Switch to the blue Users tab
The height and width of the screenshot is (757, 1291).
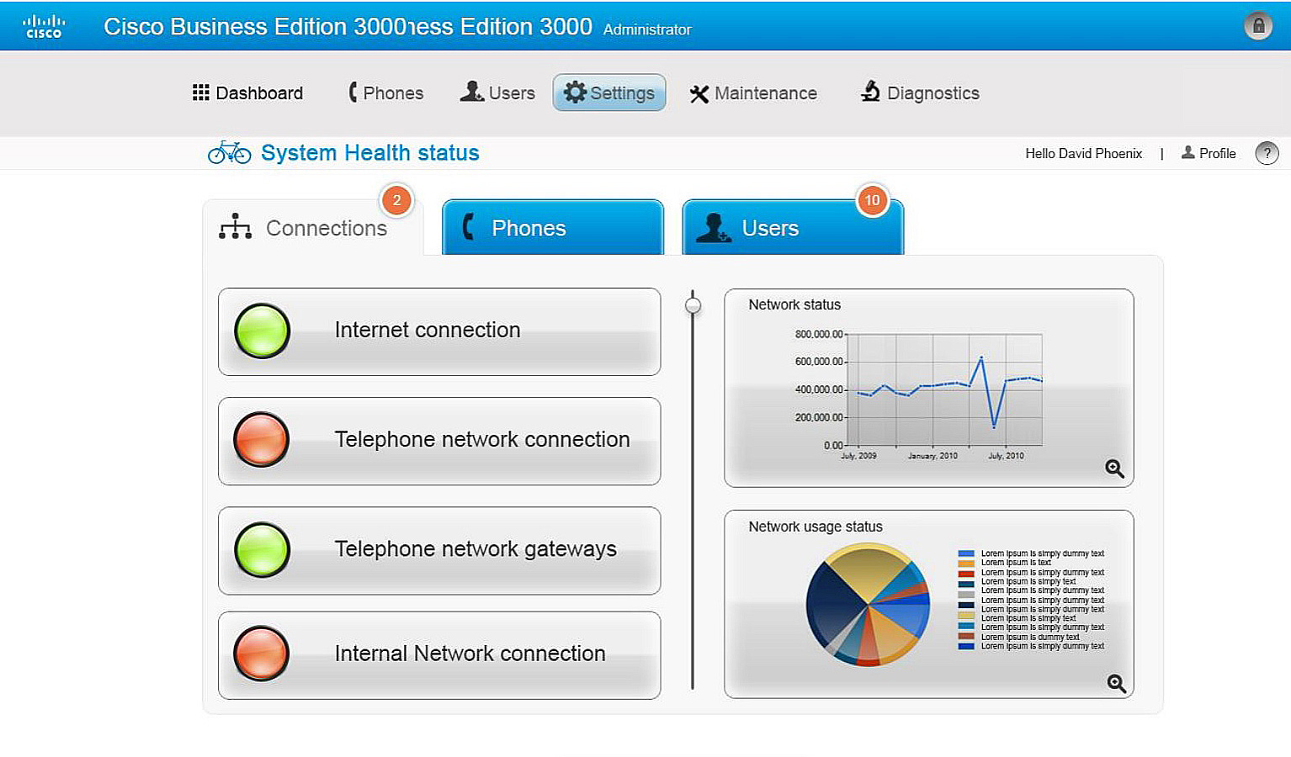tap(793, 227)
